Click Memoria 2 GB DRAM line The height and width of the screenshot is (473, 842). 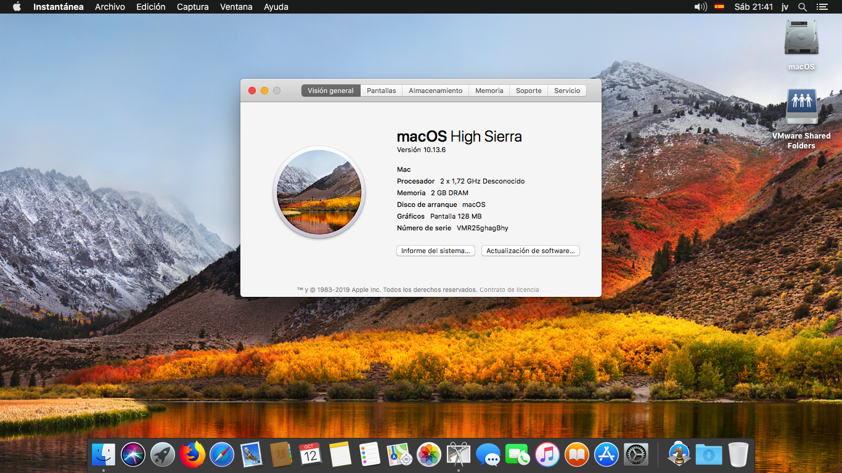(433, 193)
